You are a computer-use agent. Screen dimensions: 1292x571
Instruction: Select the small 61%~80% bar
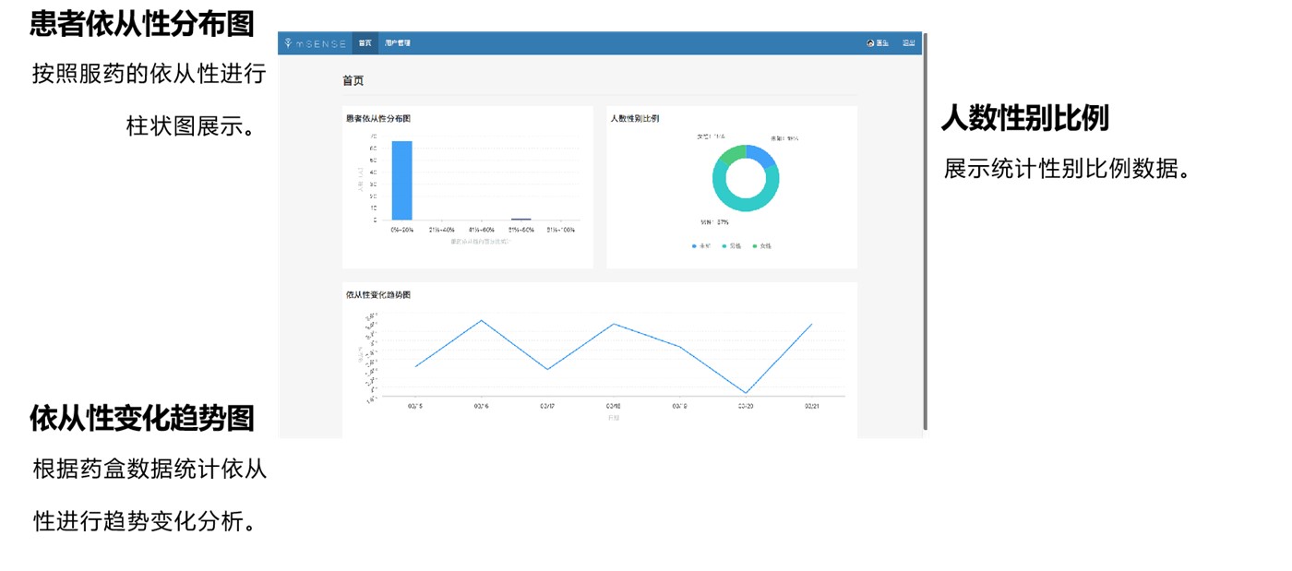(x=521, y=220)
